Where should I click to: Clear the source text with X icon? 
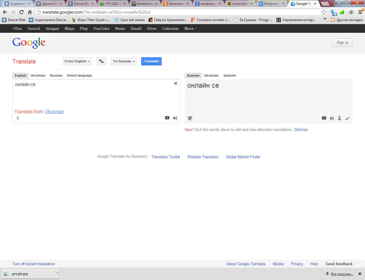coord(176,83)
